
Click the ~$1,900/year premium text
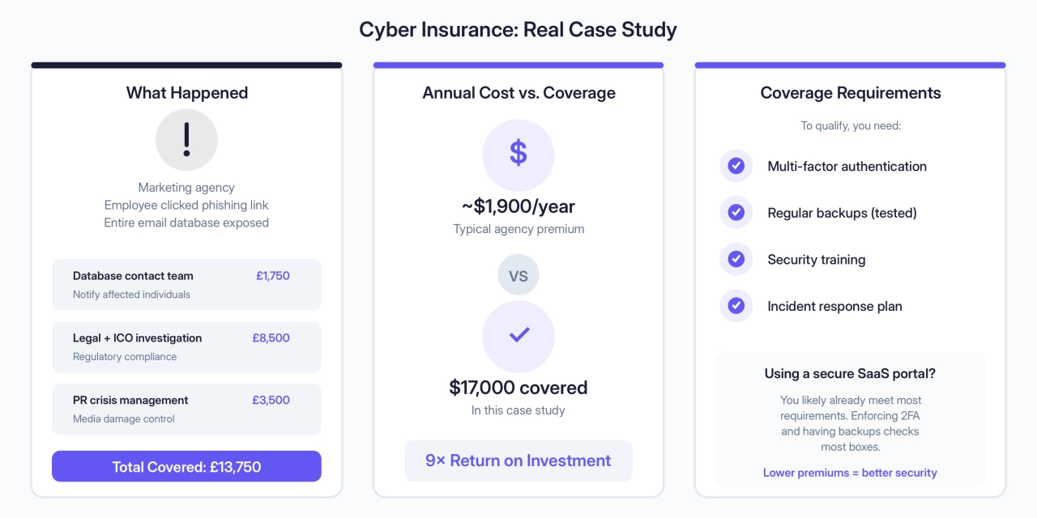pos(518,206)
